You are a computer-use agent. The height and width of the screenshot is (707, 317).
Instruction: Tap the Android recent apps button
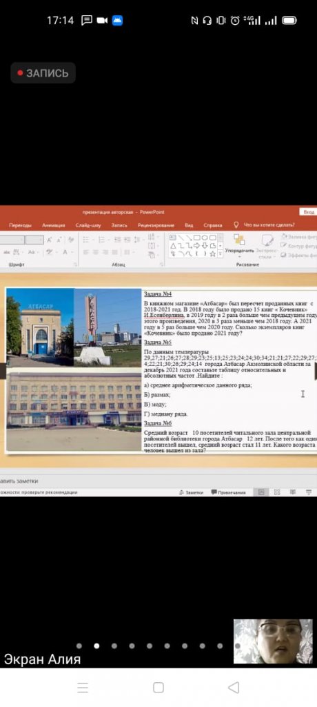pos(83,688)
